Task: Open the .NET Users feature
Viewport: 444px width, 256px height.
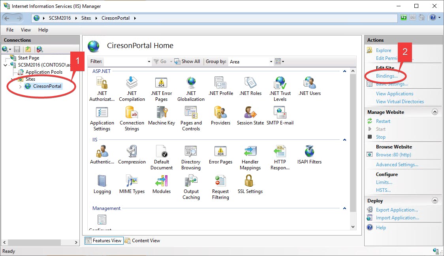Action: point(310,86)
